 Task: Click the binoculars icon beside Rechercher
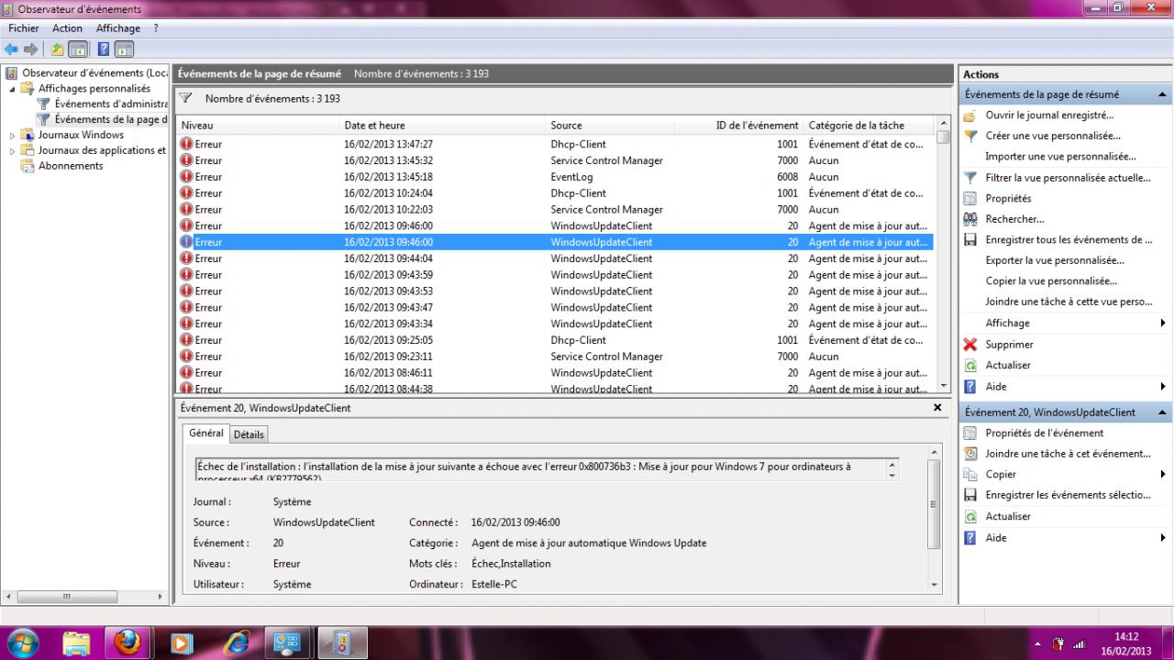pos(969,219)
